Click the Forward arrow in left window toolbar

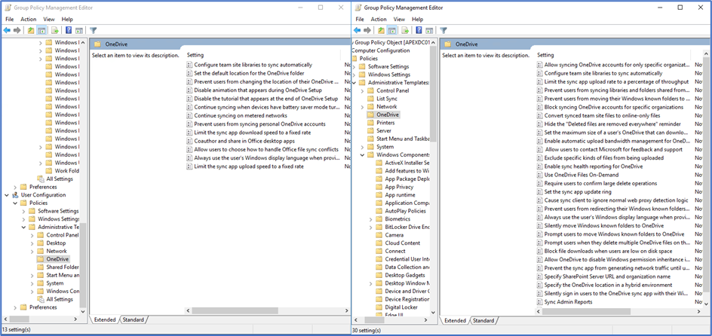pyautogui.click(x=17, y=30)
